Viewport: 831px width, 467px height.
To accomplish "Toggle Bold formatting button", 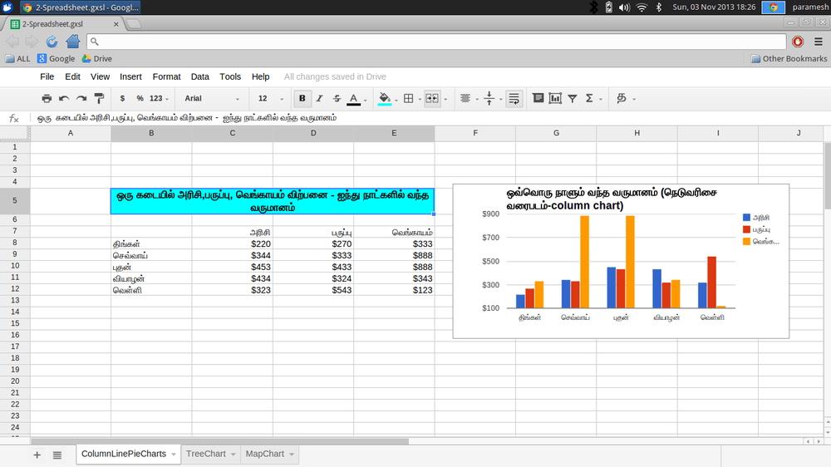I will pos(302,98).
